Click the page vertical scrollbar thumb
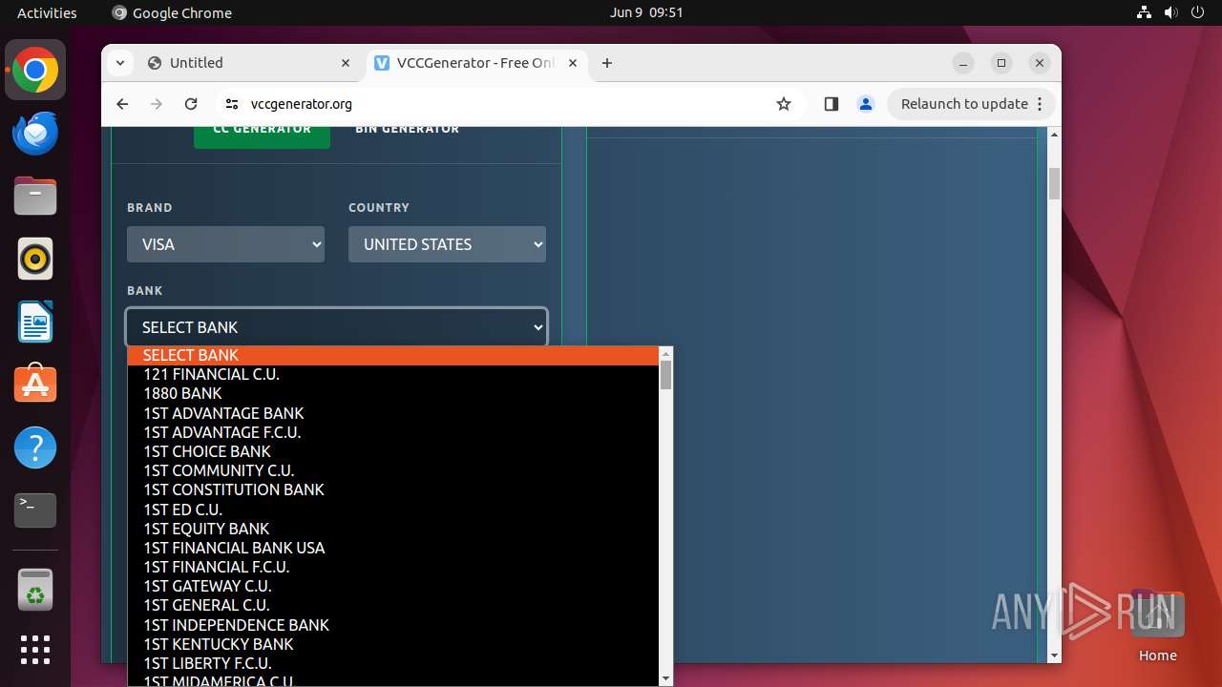Viewport: 1222px width, 687px height. pyautogui.click(x=1055, y=183)
